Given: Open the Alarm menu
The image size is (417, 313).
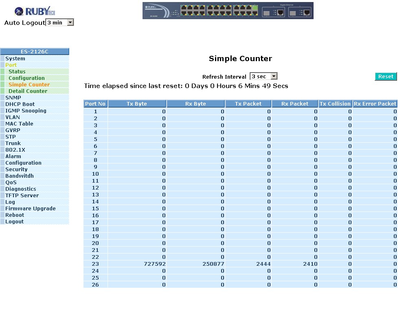Looking at the screenshot, I should (x=13, y=156).
